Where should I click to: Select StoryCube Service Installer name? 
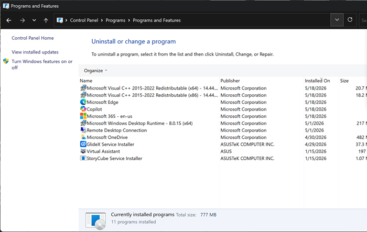(x=114, y=158)
